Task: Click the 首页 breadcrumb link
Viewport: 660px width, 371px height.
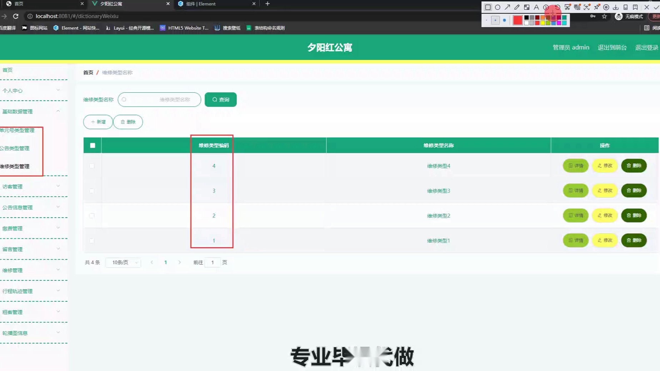Action: 88,72
